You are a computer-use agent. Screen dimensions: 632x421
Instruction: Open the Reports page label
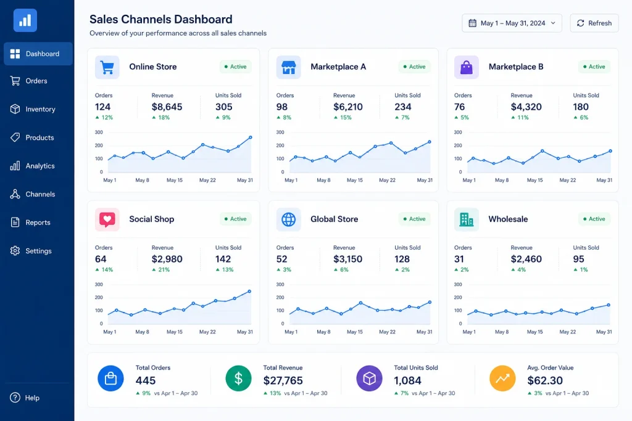[38, 223]
